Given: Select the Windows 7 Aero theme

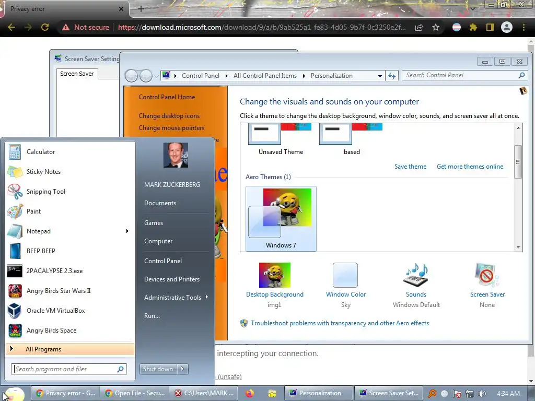Looking at the screenshot, I should (281, 219).
